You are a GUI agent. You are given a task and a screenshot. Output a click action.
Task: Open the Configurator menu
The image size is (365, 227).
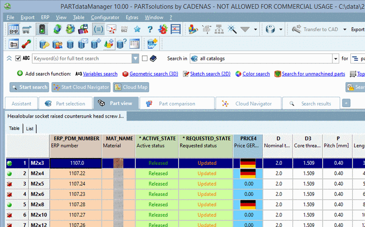(105, 17)
